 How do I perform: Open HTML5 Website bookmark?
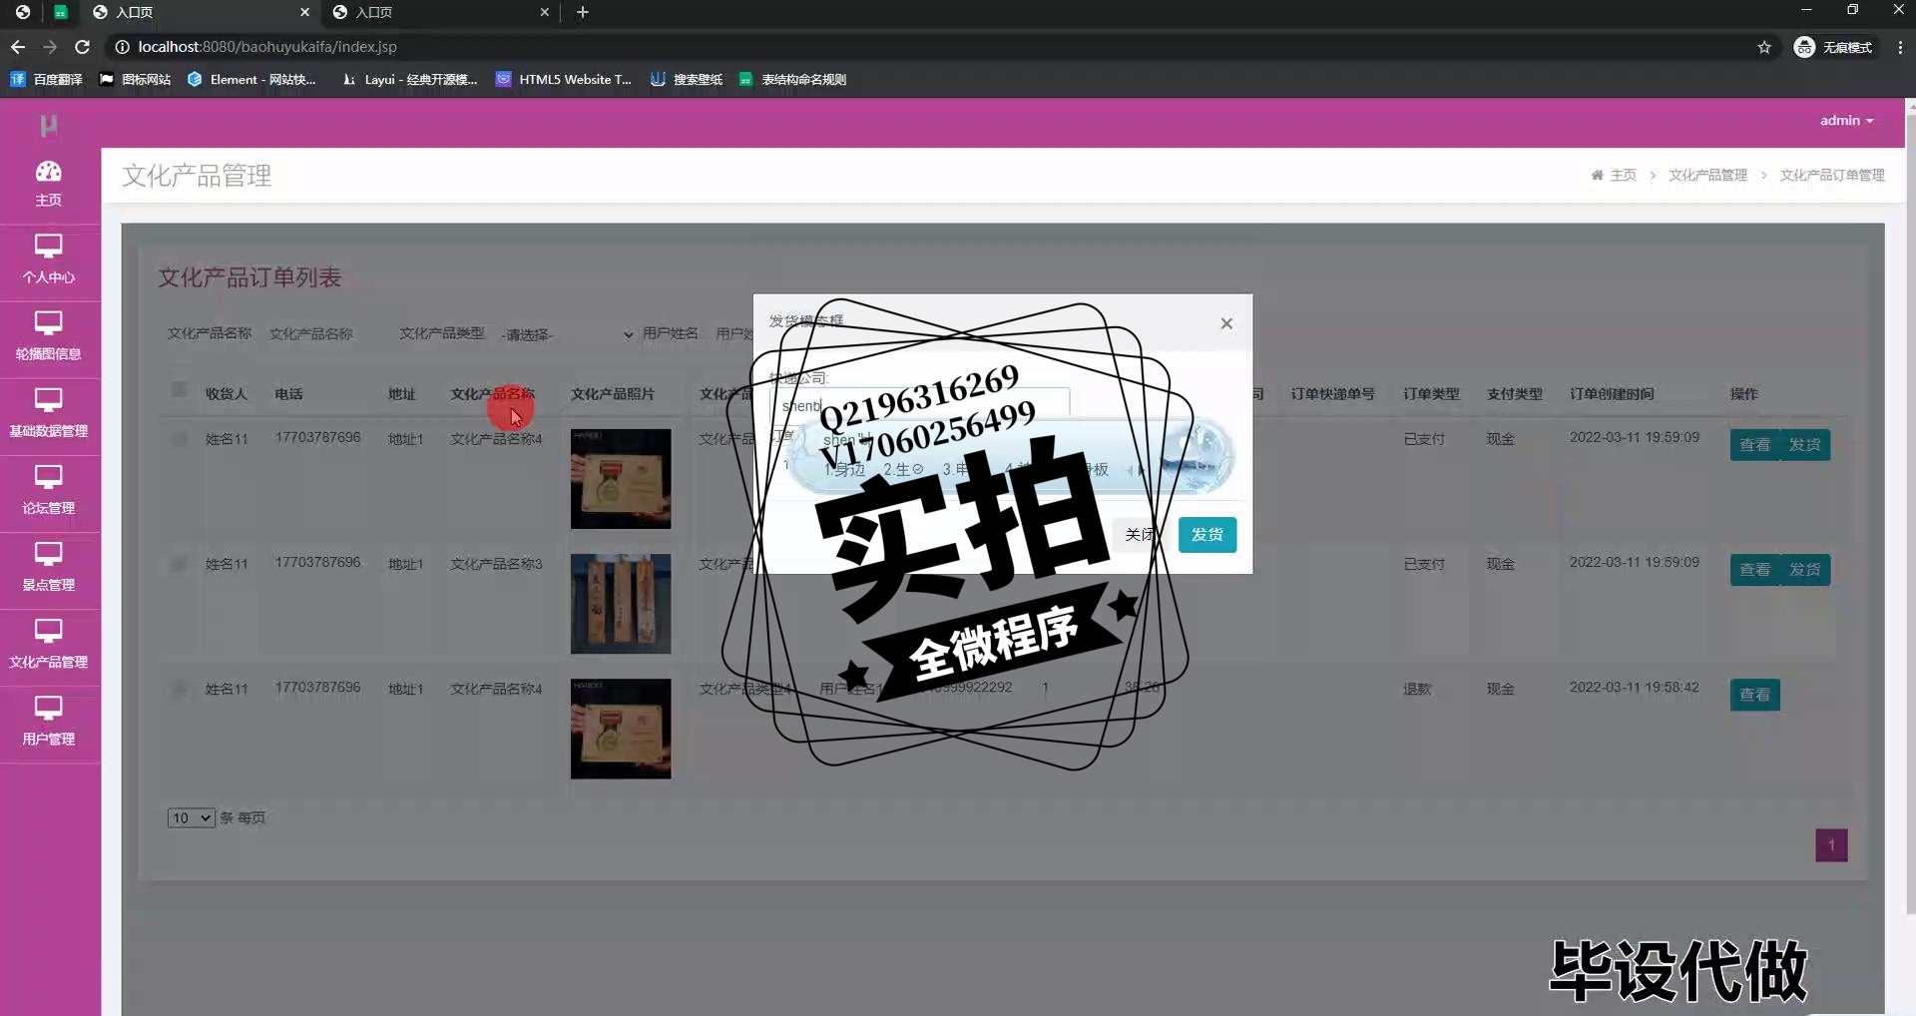(x=564, y=79)
